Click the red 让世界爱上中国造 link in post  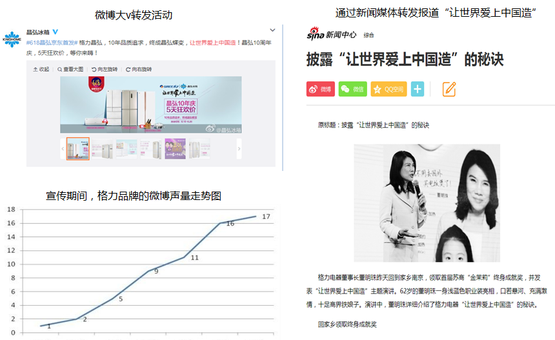pos(213,43)
